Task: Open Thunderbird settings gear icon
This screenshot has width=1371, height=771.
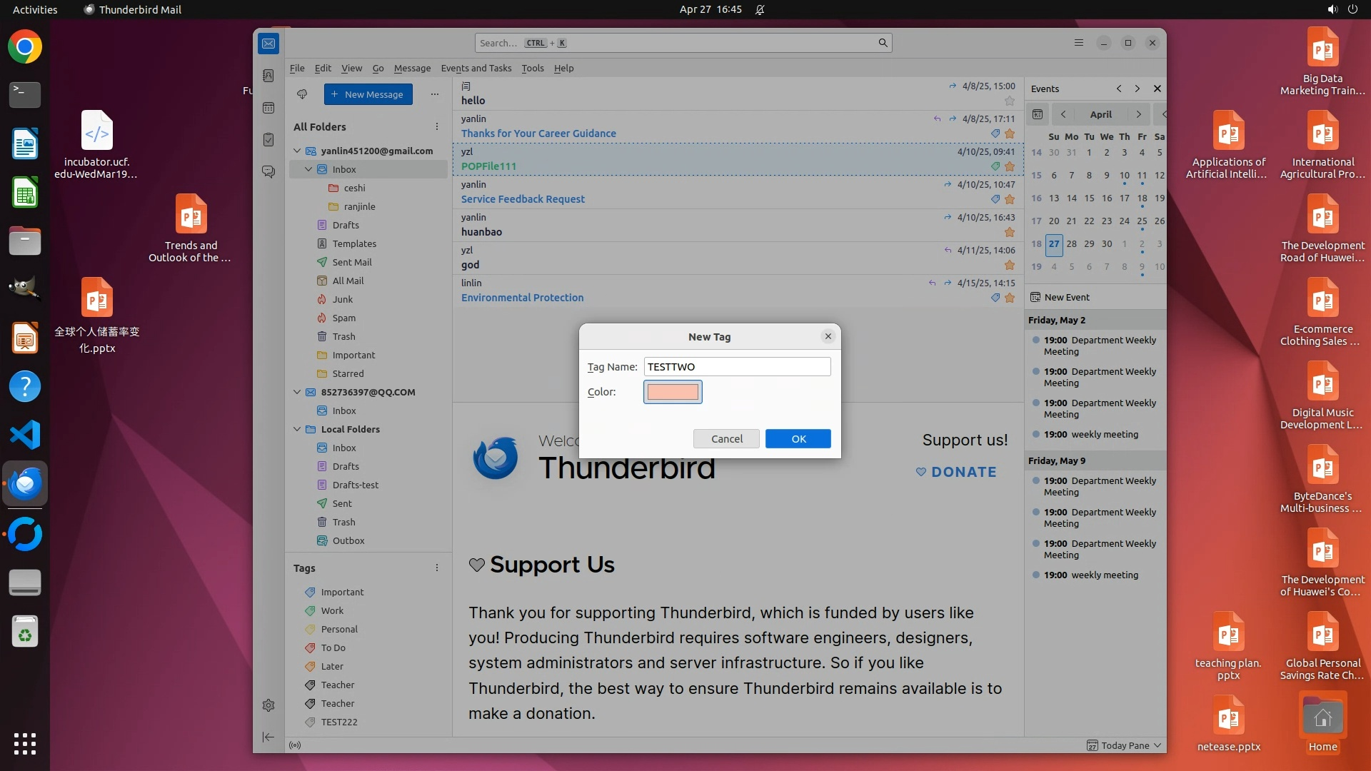Action: pyautogui.click(x=268, y=705)
